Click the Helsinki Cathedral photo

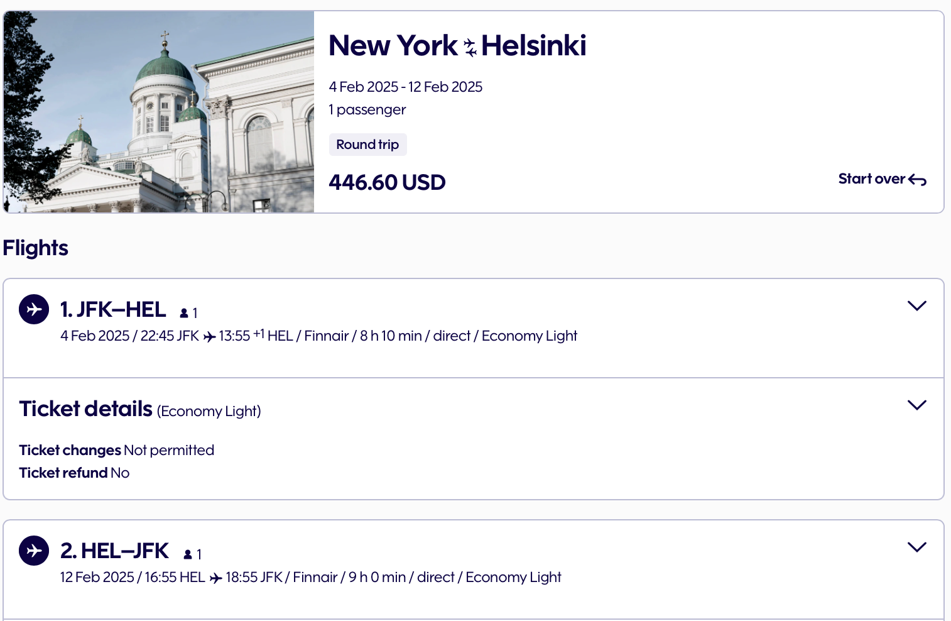pos(159,112)
